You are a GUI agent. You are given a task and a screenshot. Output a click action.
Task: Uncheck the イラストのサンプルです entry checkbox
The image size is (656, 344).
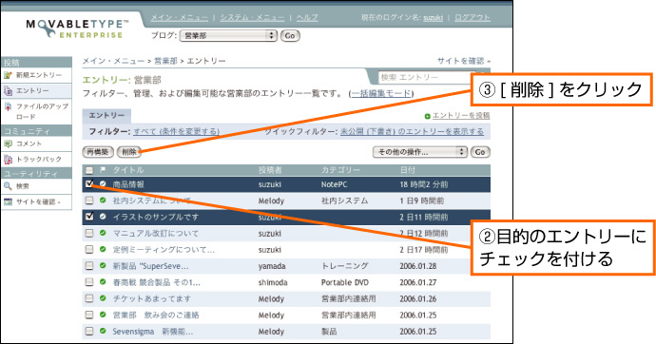click(x=89, y=217)
